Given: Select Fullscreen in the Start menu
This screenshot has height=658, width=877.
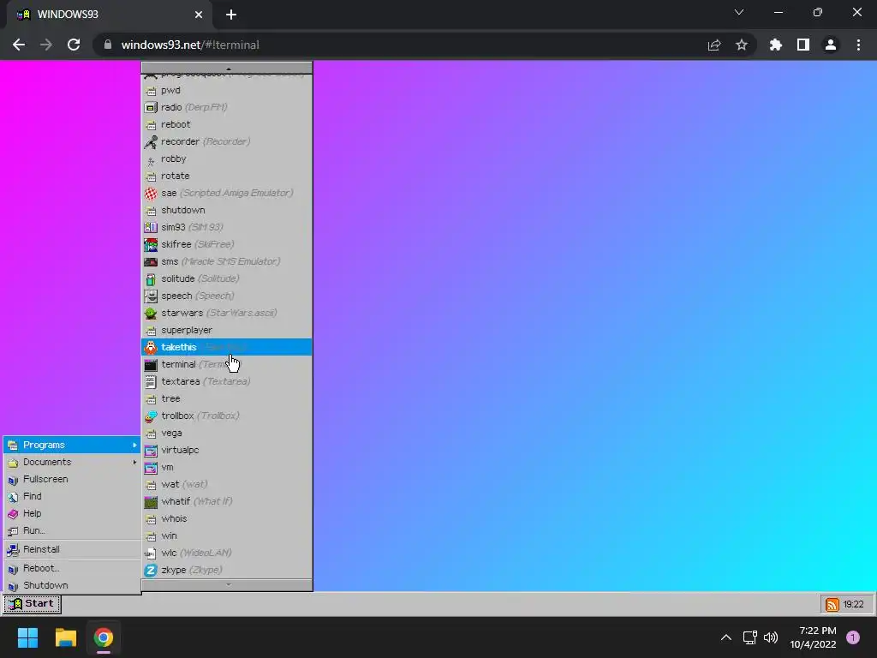Looking at the screenshot, I should (72, 479).
